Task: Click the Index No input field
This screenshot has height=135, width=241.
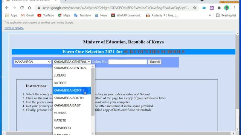Action: point(128,61)
